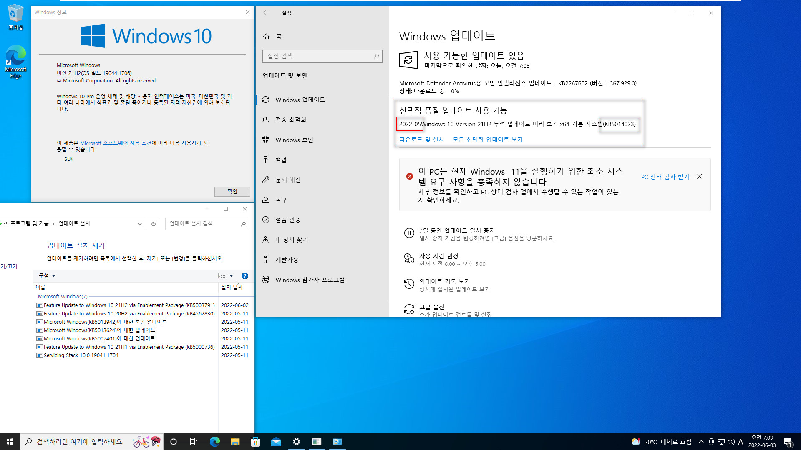Select Servicing Stack 10.0.19041.1704 row
This screenshot has width=801, height=450.
point(142,355)
